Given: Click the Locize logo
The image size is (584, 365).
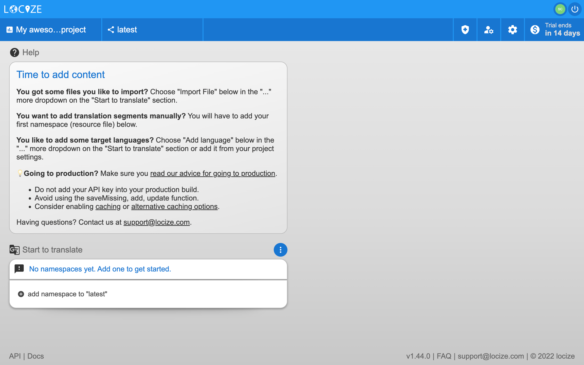Looking at the screenshot, I should tap(23, 9).
